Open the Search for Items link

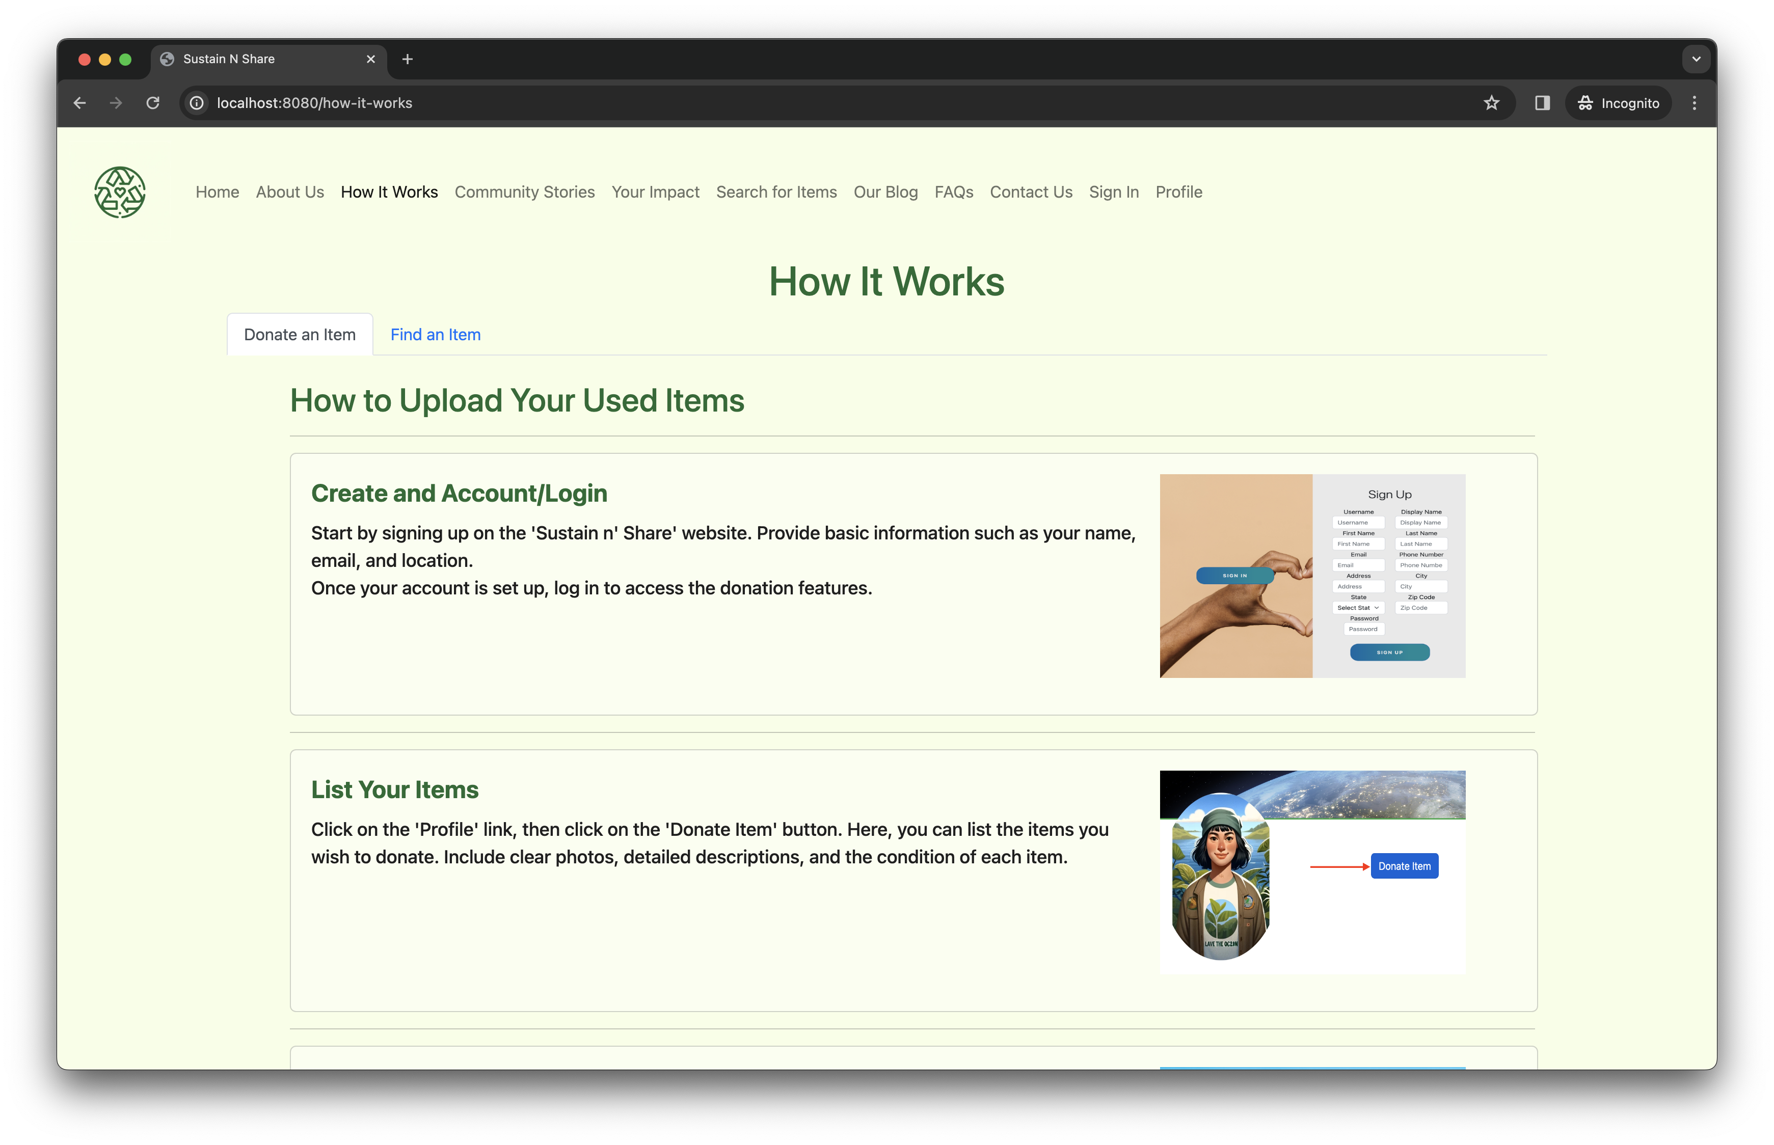pos(776,192)
